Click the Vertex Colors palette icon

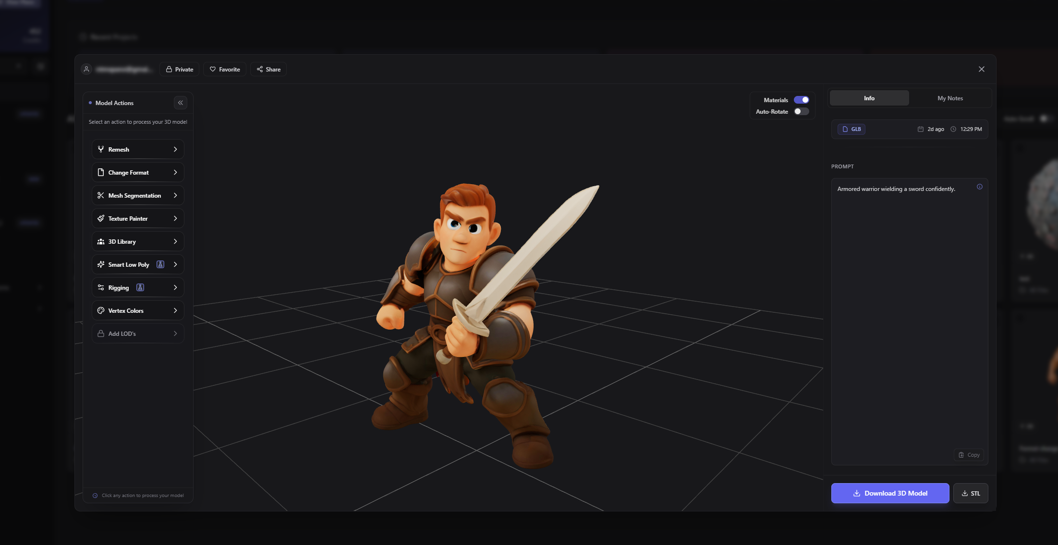[x=101, y=310]
